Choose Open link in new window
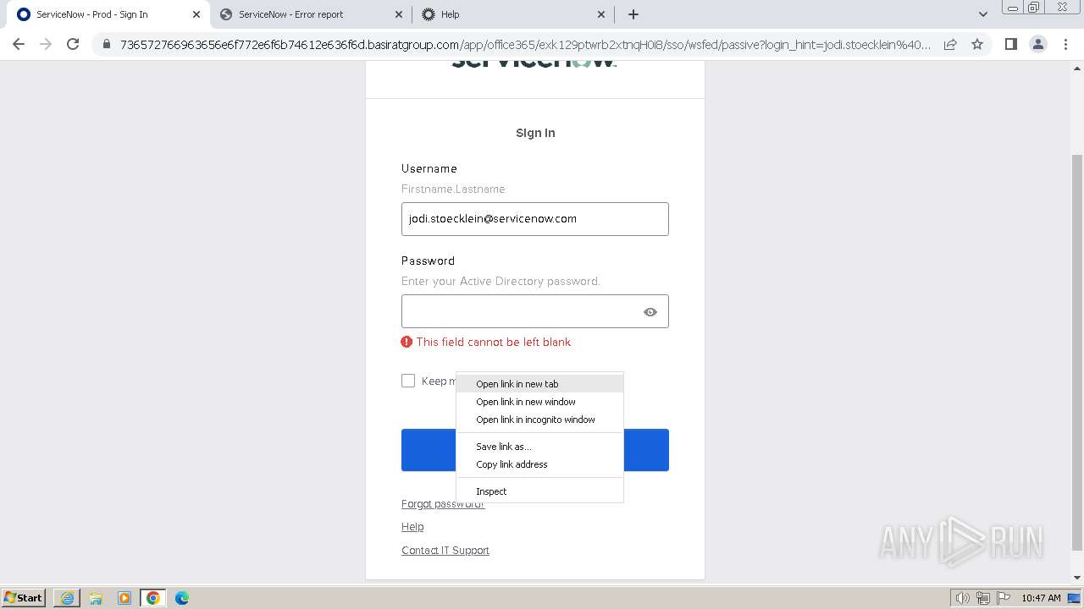 pos(539,402)
